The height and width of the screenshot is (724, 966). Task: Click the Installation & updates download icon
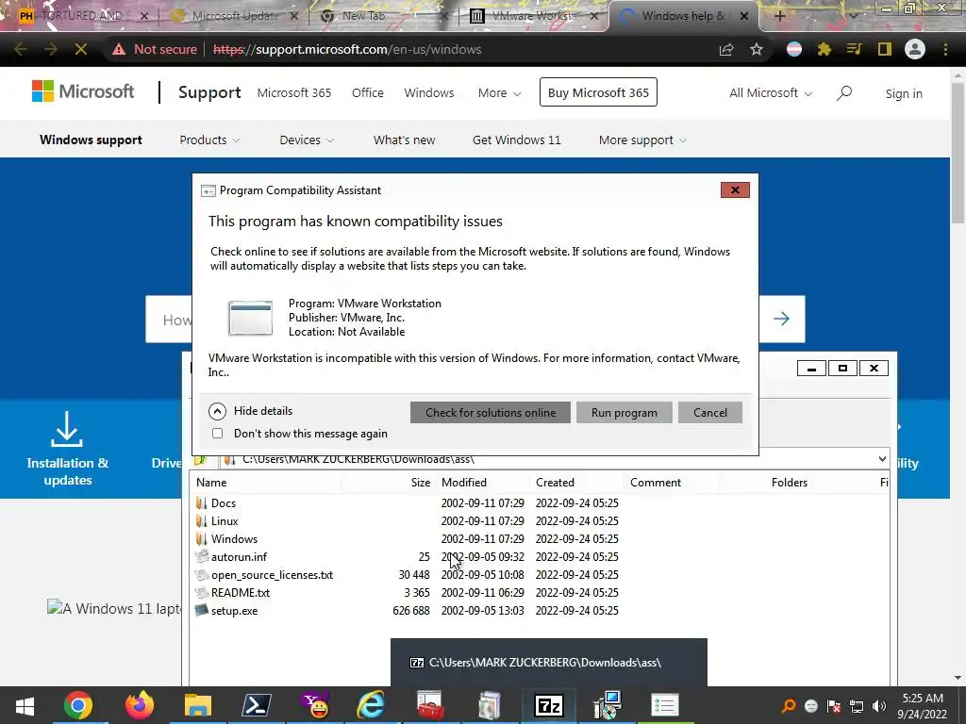pyautogui.click(x=67, y=429)
